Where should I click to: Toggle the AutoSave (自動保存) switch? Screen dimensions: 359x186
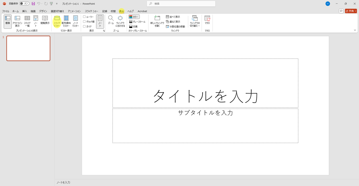coord(24,4)
